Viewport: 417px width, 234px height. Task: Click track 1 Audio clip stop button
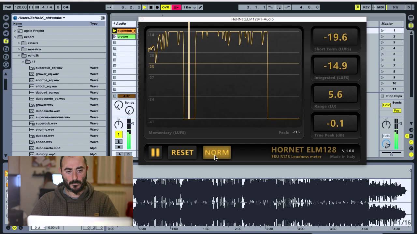115,96
